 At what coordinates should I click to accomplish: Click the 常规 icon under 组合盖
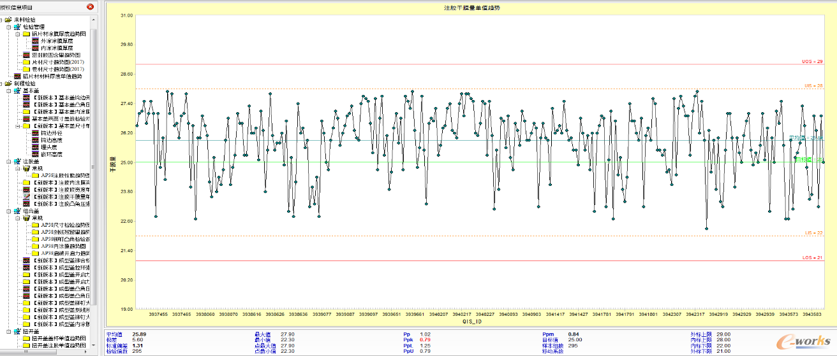26,218
